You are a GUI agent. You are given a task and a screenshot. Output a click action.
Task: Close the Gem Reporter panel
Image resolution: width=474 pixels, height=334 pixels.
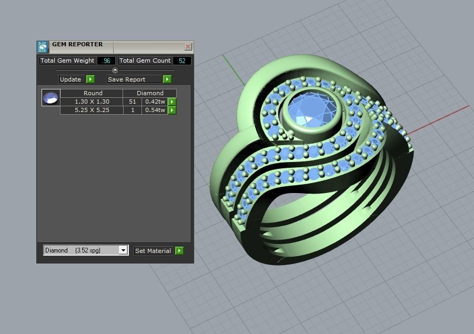[188, 46]
